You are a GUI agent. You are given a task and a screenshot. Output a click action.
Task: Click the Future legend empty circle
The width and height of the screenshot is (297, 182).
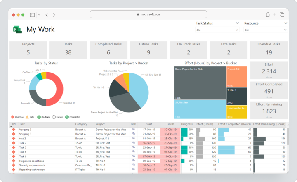pyautogui.click(x=54, y=117)
